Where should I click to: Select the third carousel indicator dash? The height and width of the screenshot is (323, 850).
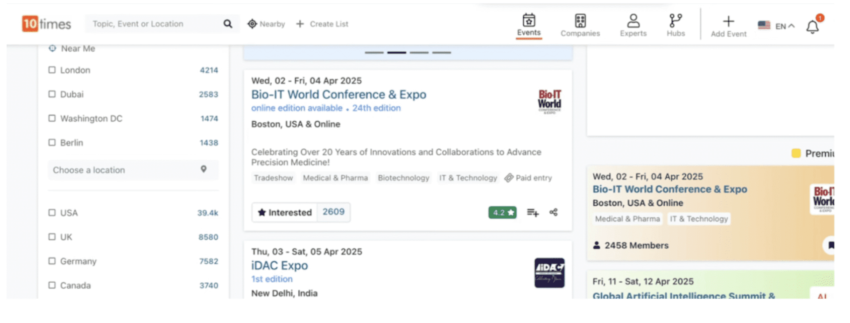[x=419, y=52]
